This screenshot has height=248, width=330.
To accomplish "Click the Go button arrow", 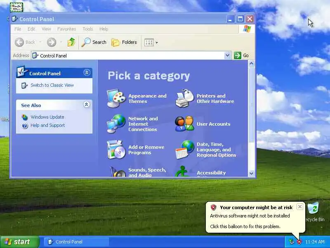I will point(238,55).
